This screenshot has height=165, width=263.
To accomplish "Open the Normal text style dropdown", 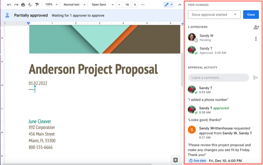I will (74, 4).
